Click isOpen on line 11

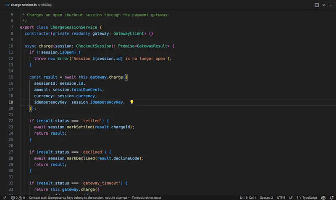(x=67, y=52)
